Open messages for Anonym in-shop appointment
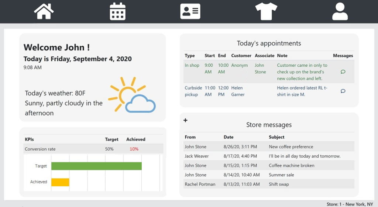378x207 pixels. click(343, 72)
